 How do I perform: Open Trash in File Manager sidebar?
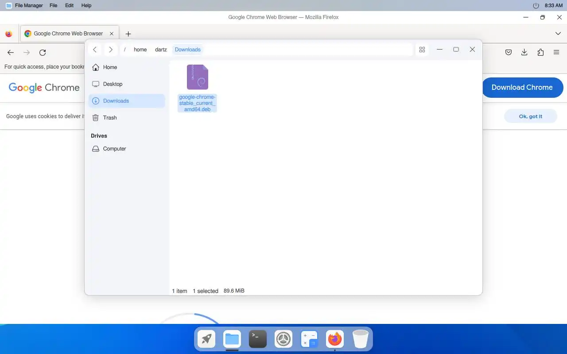pyautogui.click(x=127, y=118)
